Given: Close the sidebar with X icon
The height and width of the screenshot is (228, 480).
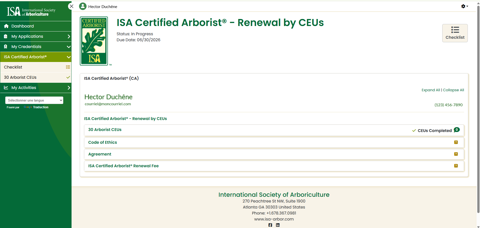Looking at the screenshot, I should tap(72, 6).
